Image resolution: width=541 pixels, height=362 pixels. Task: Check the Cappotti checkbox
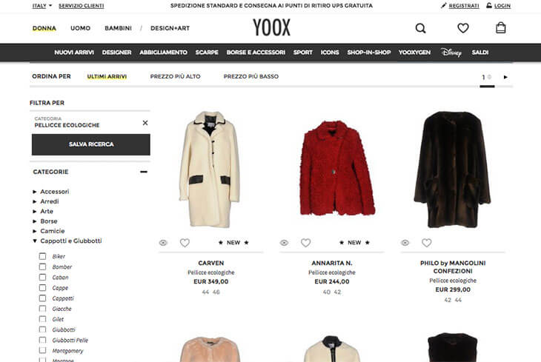(42, 298)
